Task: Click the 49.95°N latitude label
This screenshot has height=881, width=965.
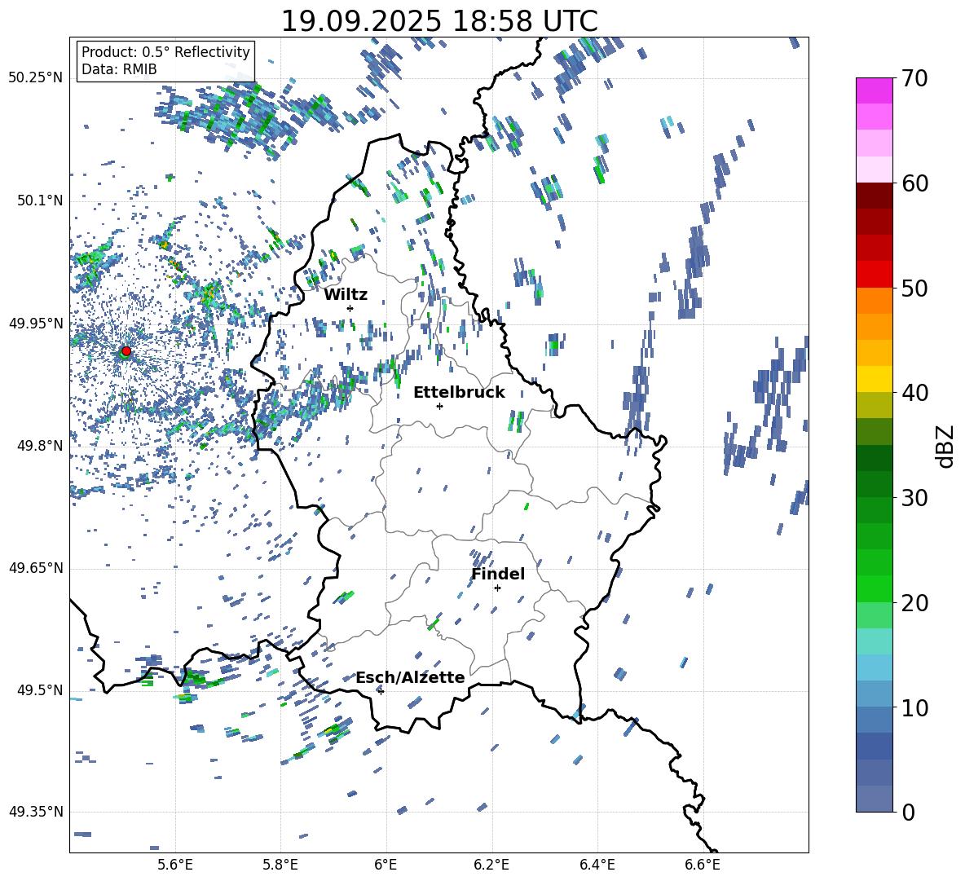Action: pos(36,323)
